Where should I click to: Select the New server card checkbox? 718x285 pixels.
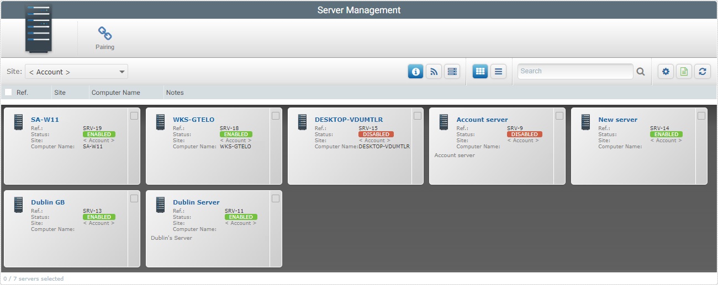pos(701,116)
